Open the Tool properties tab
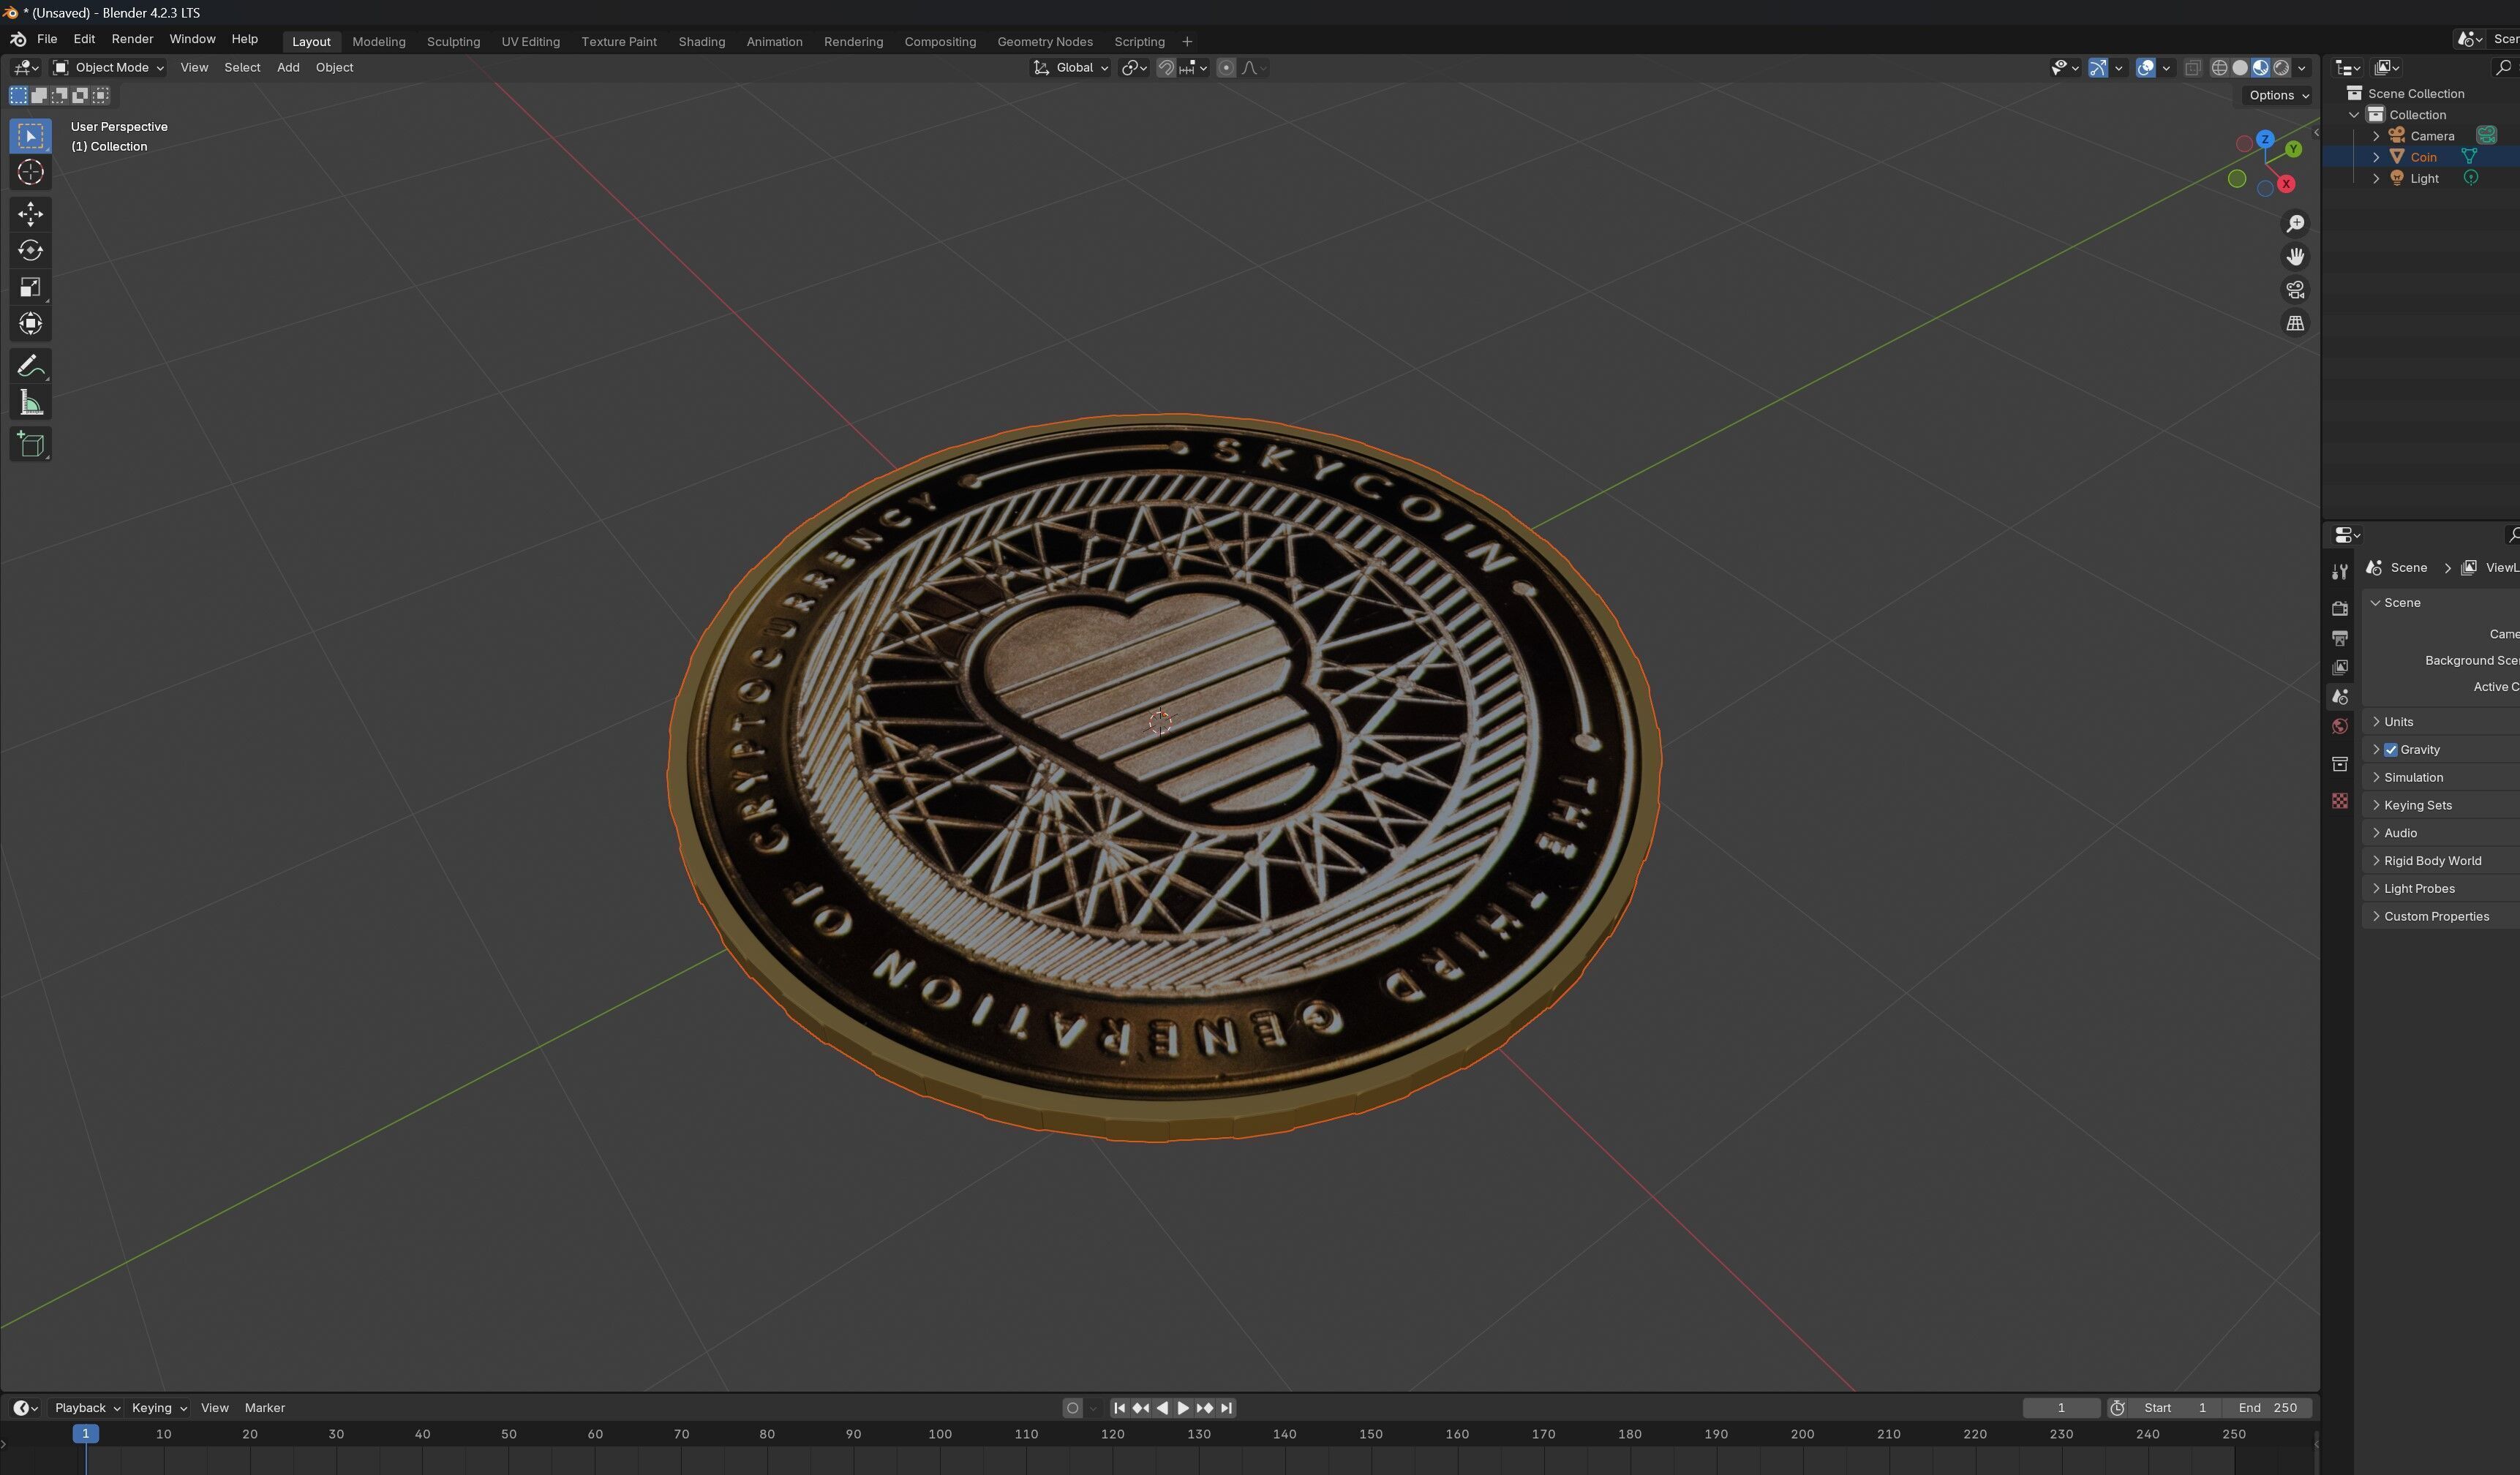 (x=2339, y=572)
